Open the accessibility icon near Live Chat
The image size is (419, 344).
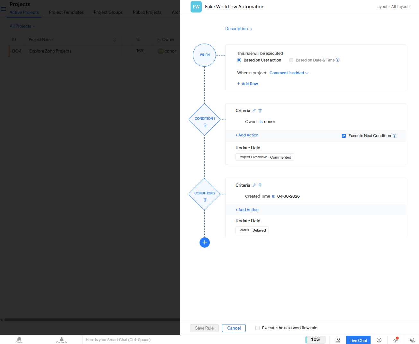click(x=379, y=340)
